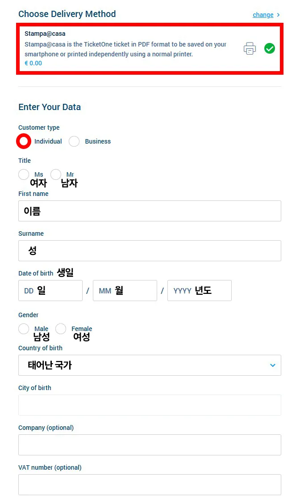Focus the MM month of birth field
Viewport: 300px width, 501px height.
[125, 290]
